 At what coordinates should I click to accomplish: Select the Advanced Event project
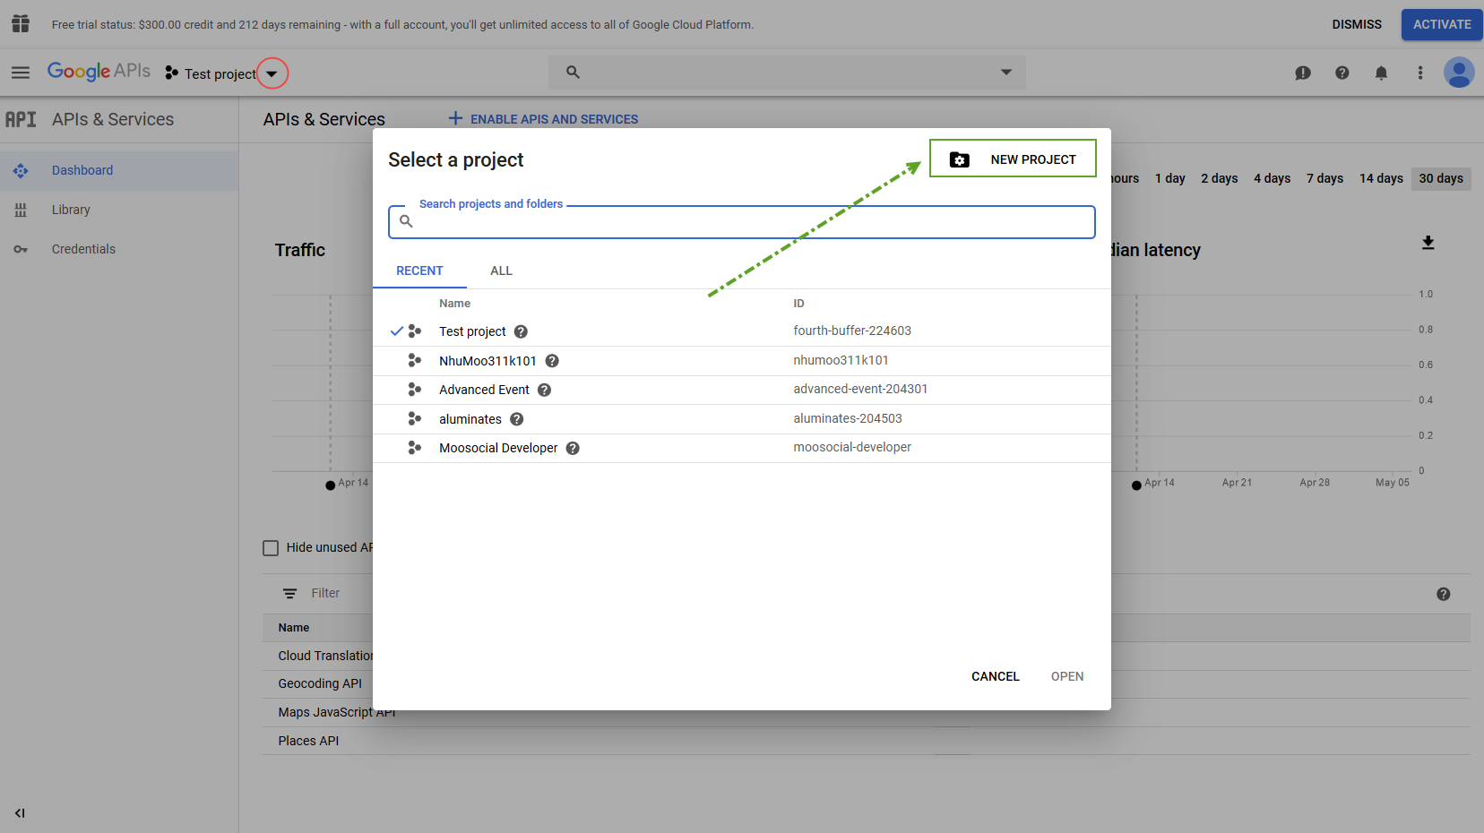tap(742, 390)
